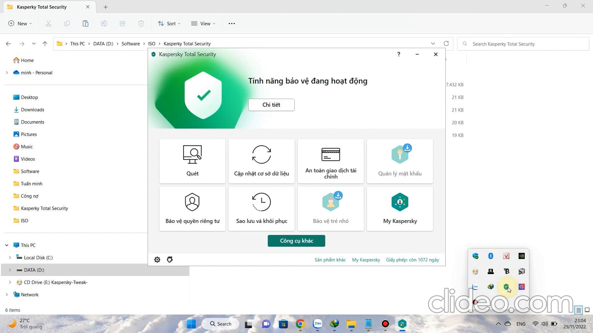Expand Network in left sidebar tree
Image resolution: width=593 pixels, height=333 pixels.
6,294
